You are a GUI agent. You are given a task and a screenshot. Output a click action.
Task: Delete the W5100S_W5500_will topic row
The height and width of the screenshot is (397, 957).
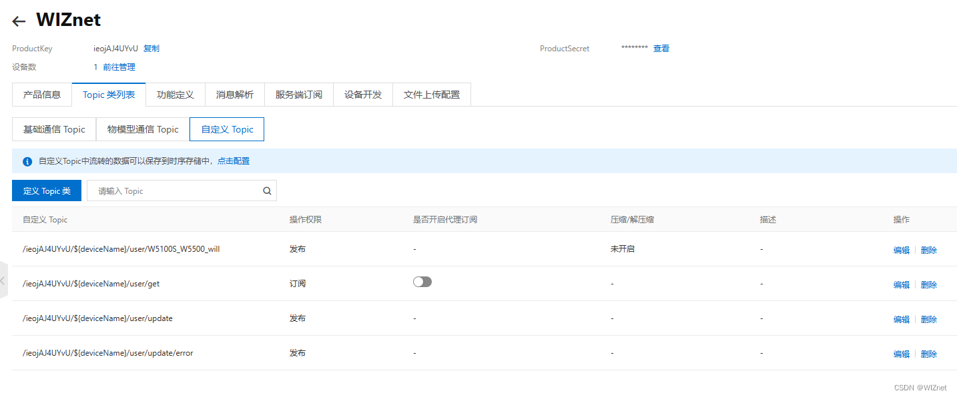(929, 250)
